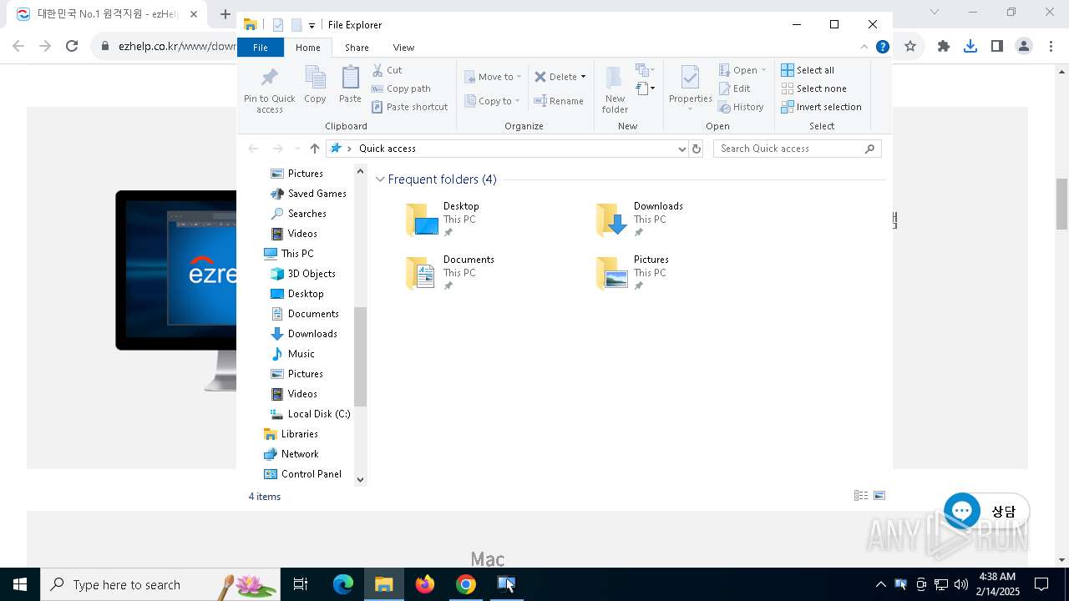Click the File Explorer Help icon
This screenshot has height=601, width=1069.
coord(882,47)
